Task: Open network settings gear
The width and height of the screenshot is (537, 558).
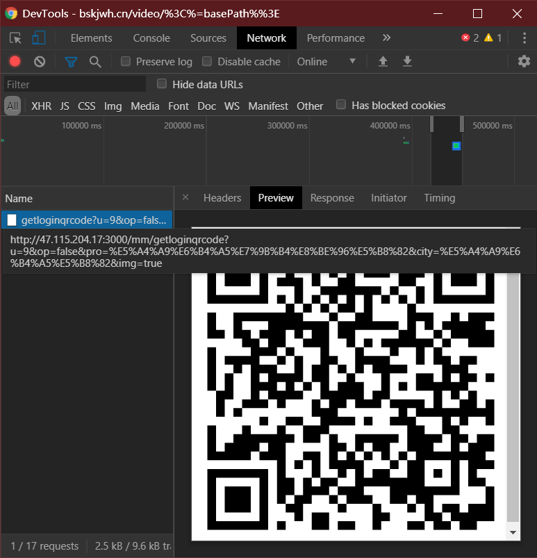Action: (x=524, y=62)
